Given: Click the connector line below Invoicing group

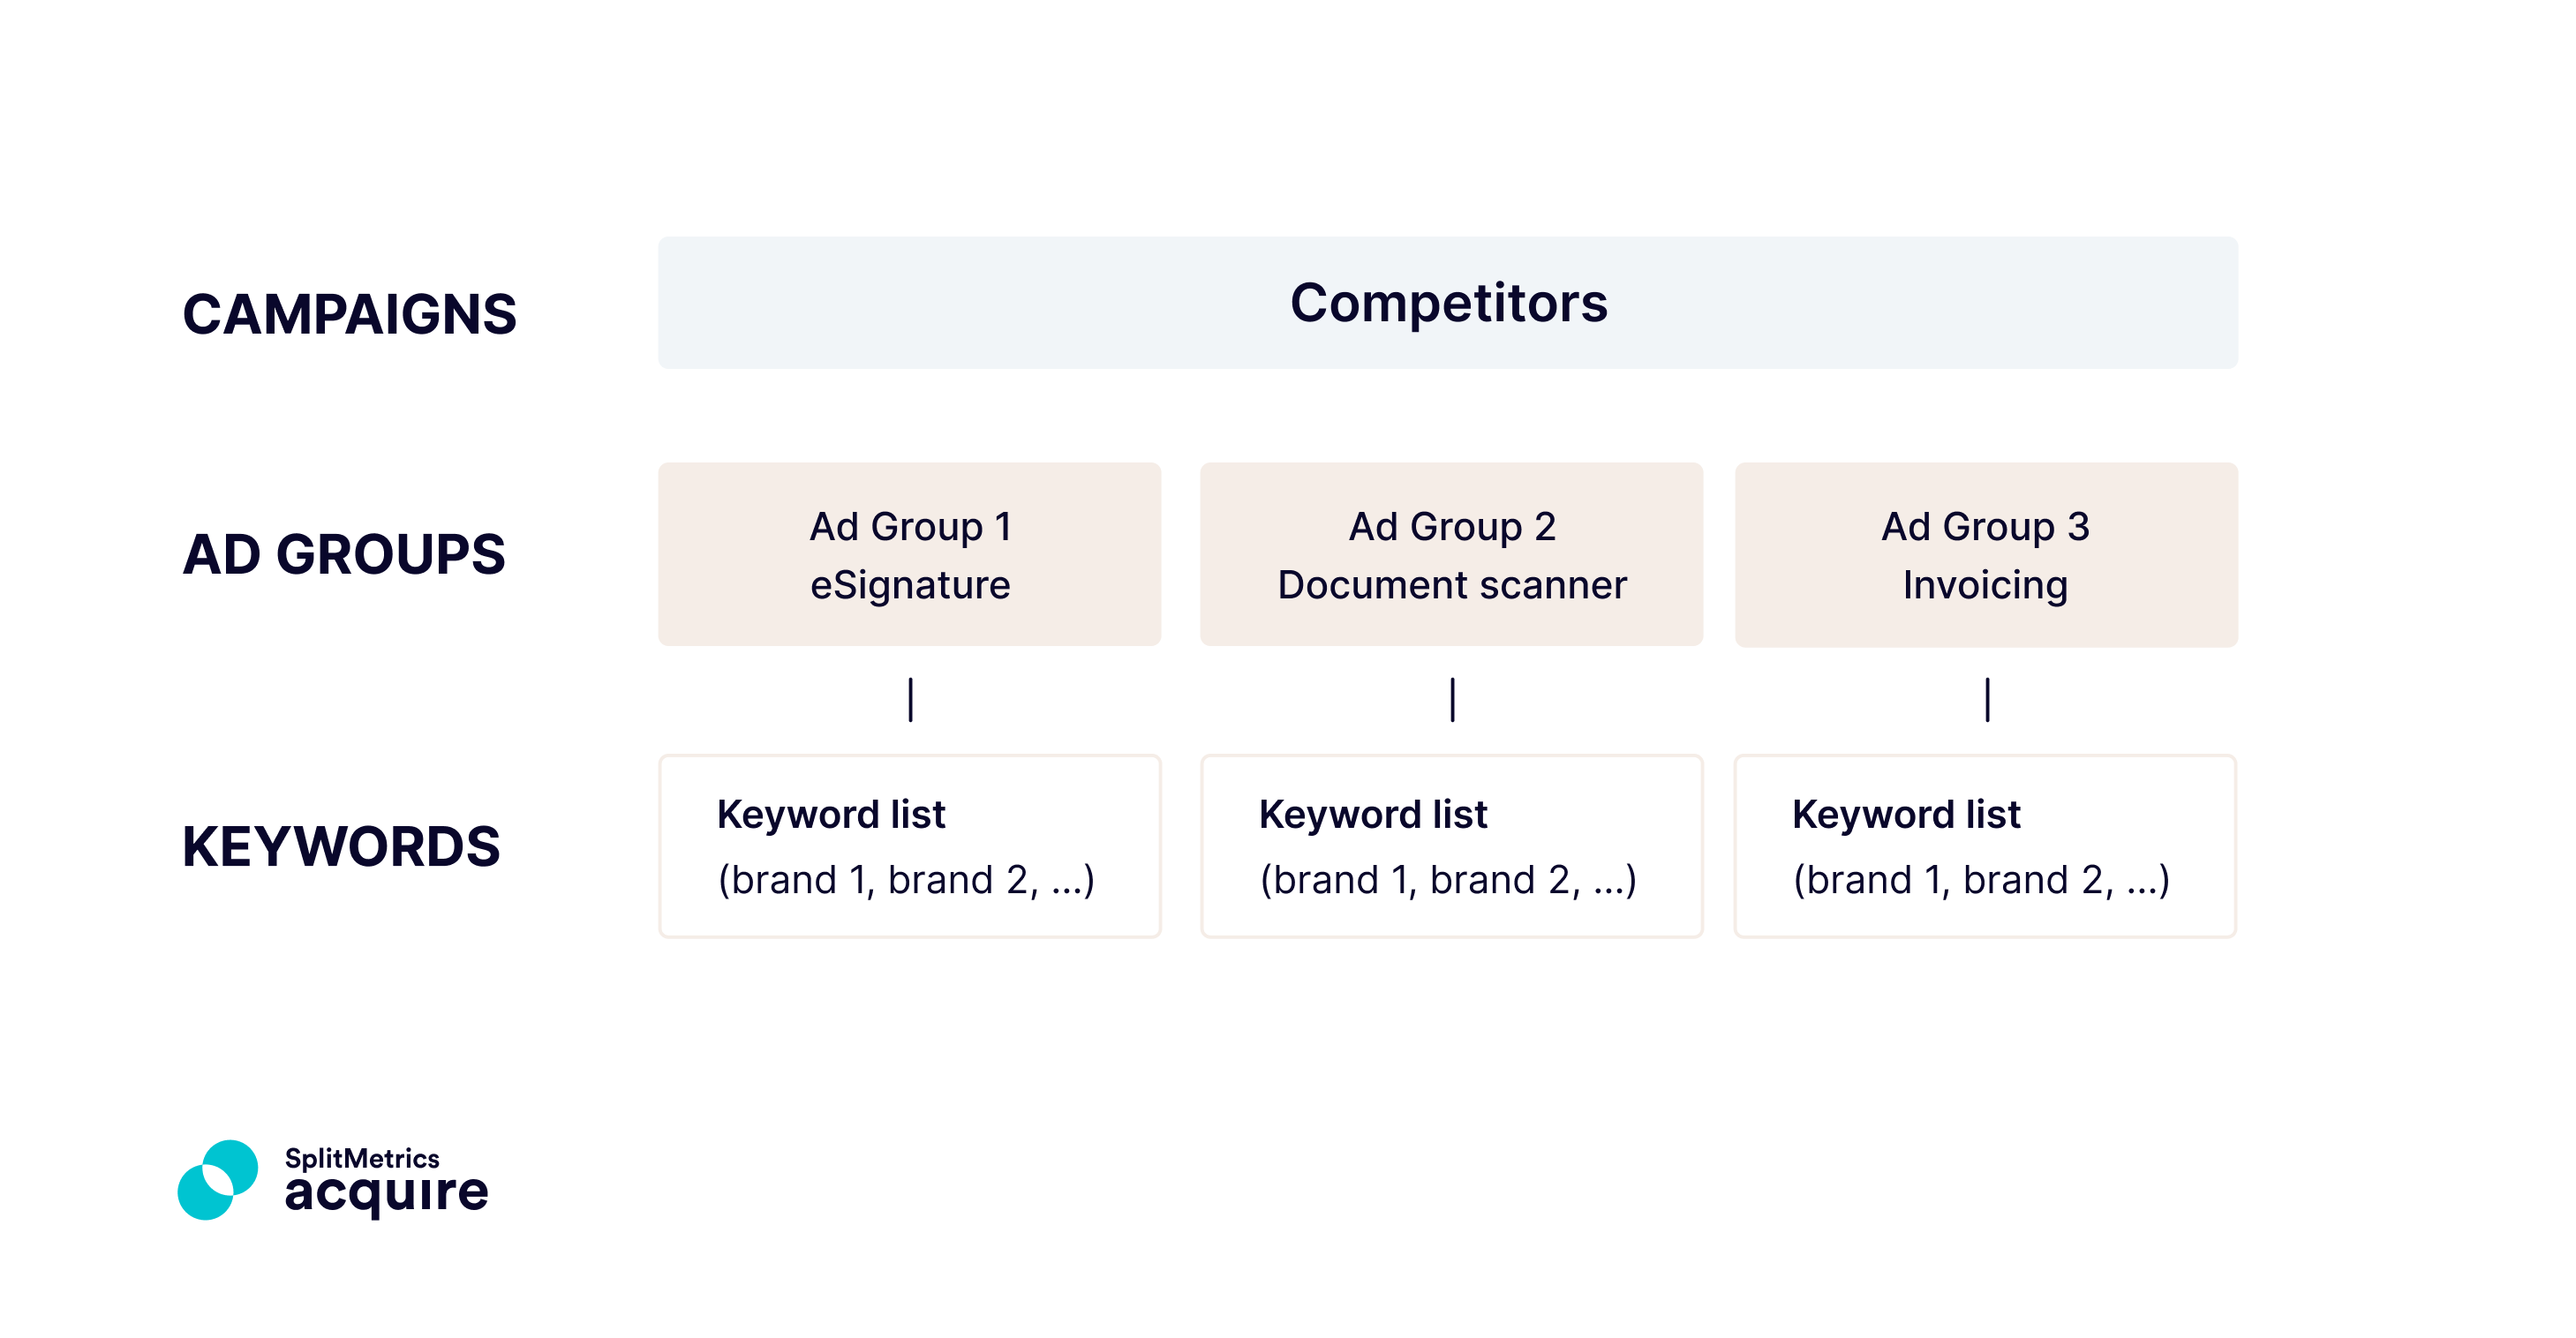Looking at the screenshot, I should pyautogui.click(x=1987, y=700).
